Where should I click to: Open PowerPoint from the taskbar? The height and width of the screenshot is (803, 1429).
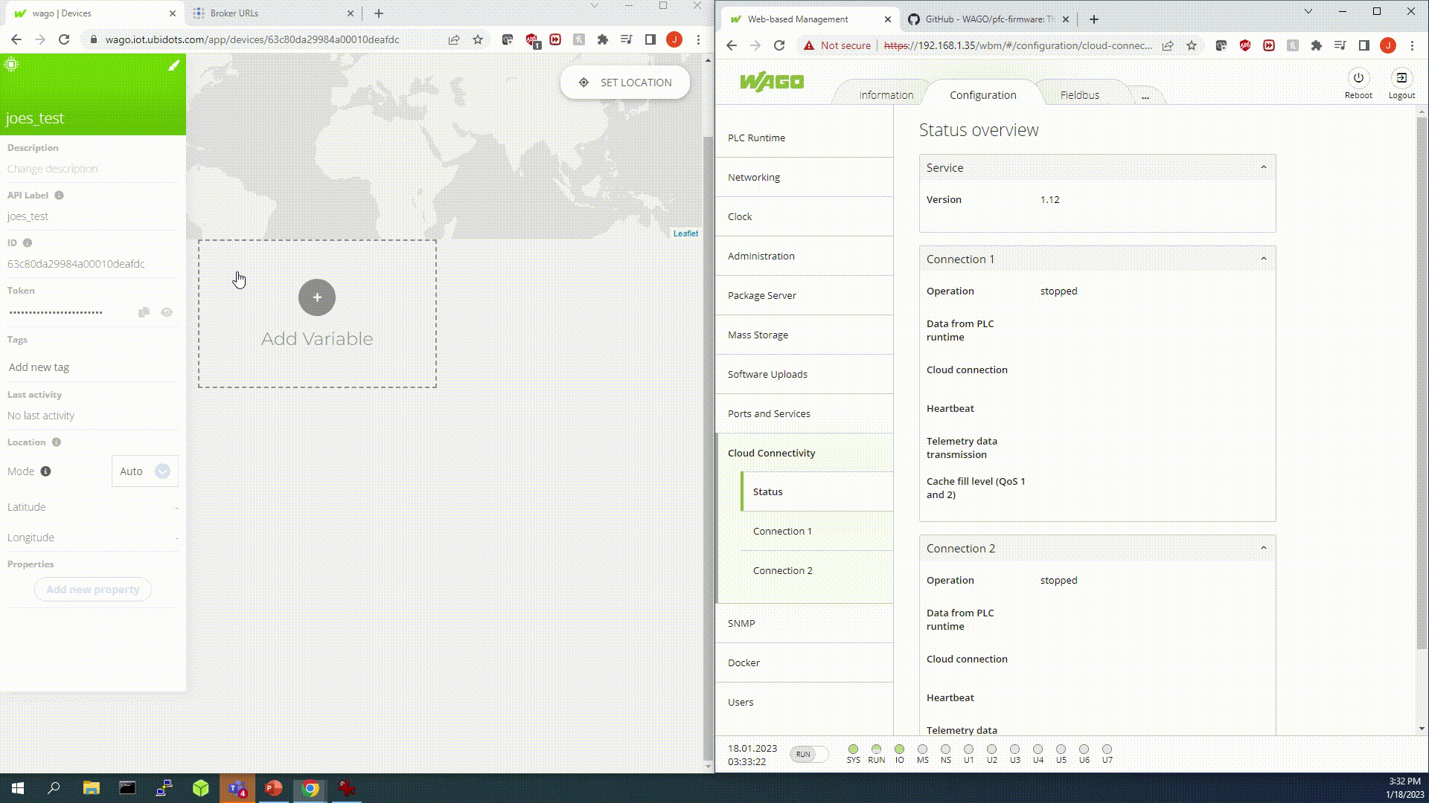pyautogui.click(x=273, y=788)
